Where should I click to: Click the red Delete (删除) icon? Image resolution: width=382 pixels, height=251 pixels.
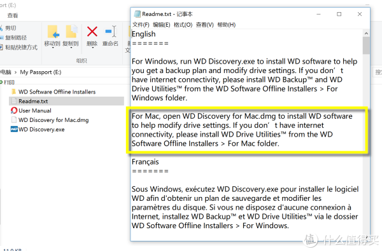pos(92,32)
